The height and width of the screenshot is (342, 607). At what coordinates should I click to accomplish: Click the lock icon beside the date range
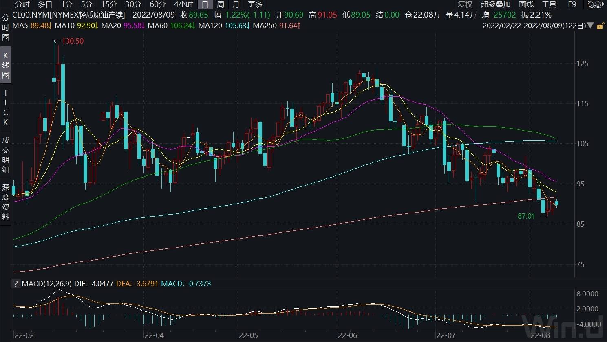(600, 26)
